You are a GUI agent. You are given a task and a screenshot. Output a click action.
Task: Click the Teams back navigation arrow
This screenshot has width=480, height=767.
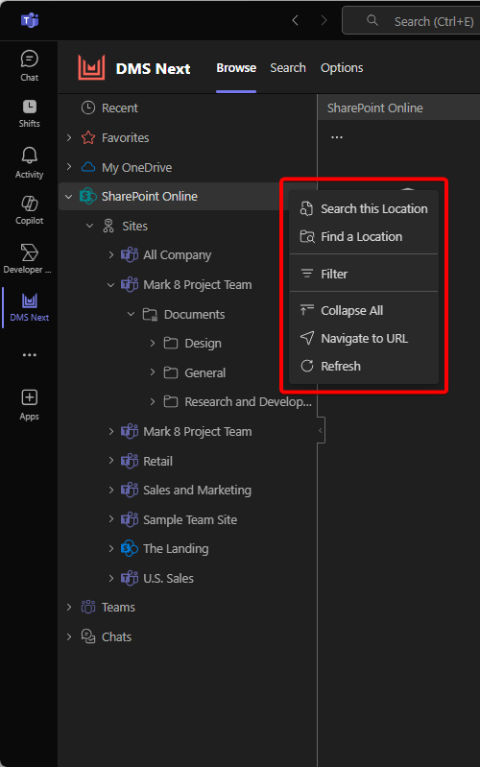click(x=295, y=20)
